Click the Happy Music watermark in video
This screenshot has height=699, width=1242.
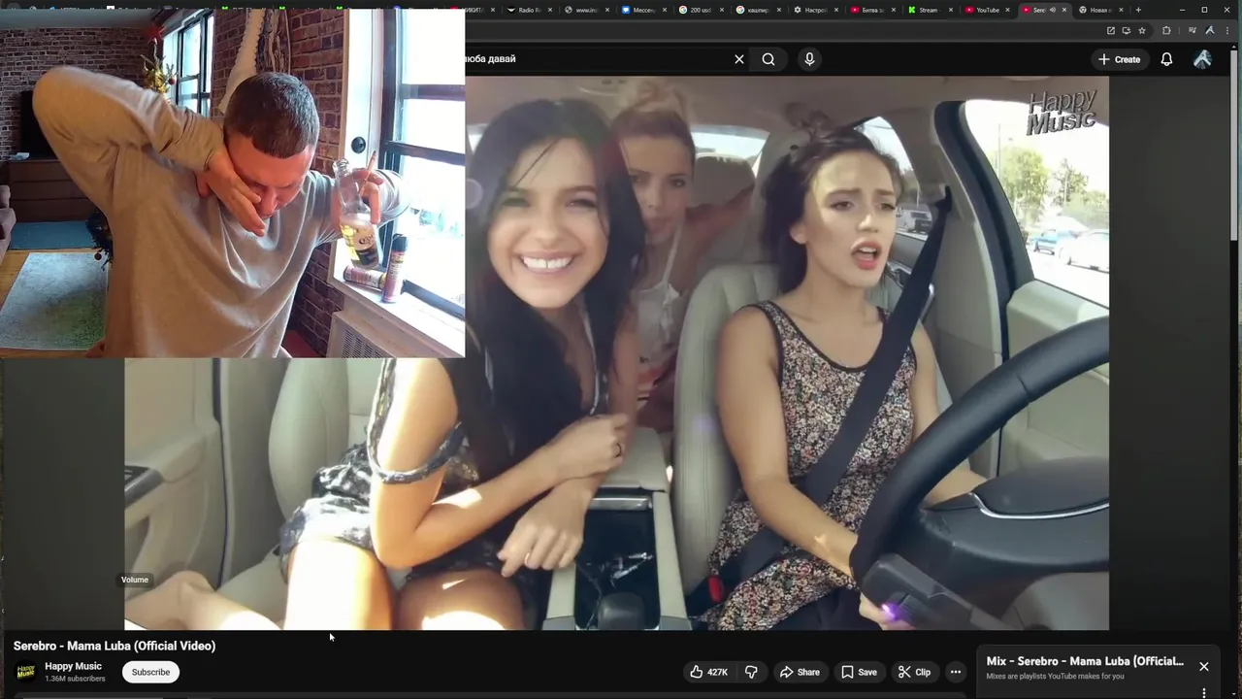[x=1062, y=110]
